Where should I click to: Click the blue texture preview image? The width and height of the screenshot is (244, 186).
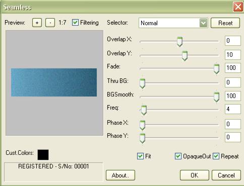tap(54, 82)
